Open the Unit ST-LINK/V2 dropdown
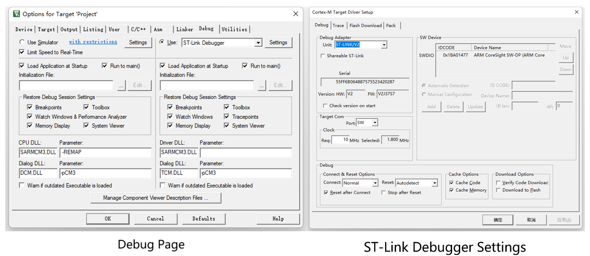Viewport: 590px width, 256px height. point(384,45)
